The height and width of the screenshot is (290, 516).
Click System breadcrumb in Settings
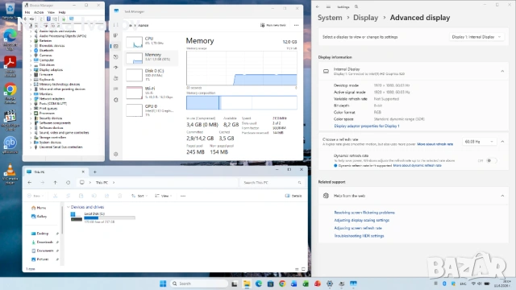pyautogui.click(x=330, y=18)
